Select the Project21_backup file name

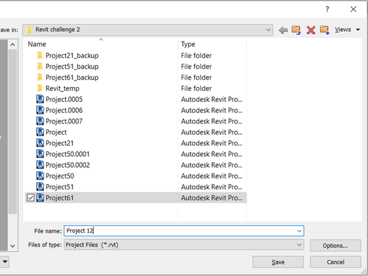72,56
